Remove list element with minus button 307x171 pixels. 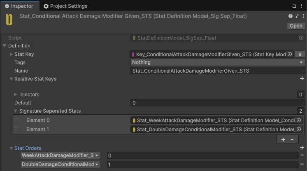pos(292,140)
